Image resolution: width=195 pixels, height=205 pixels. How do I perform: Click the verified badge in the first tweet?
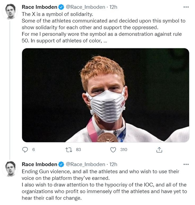61,7
